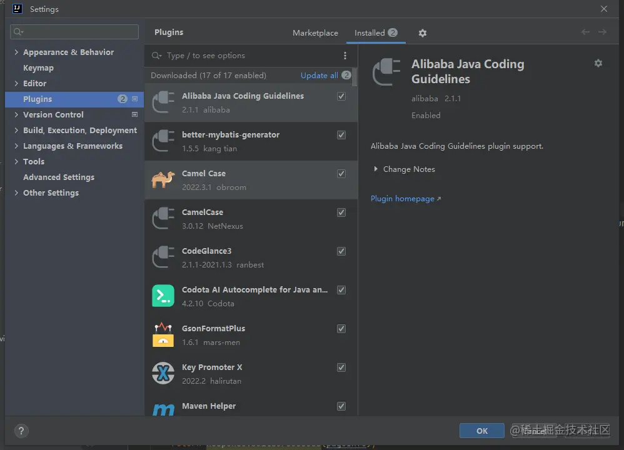Click the IntelliJ logo in title bar
The width and height of the screenshot is (624, 450).
tap(17, 9)
